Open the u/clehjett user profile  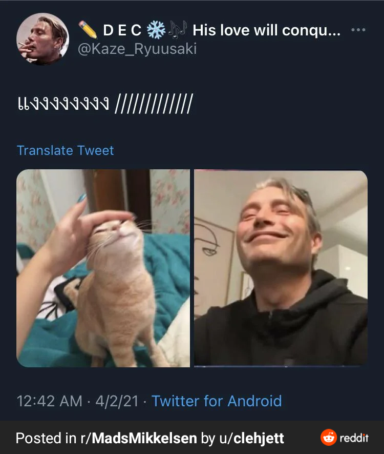252,438
